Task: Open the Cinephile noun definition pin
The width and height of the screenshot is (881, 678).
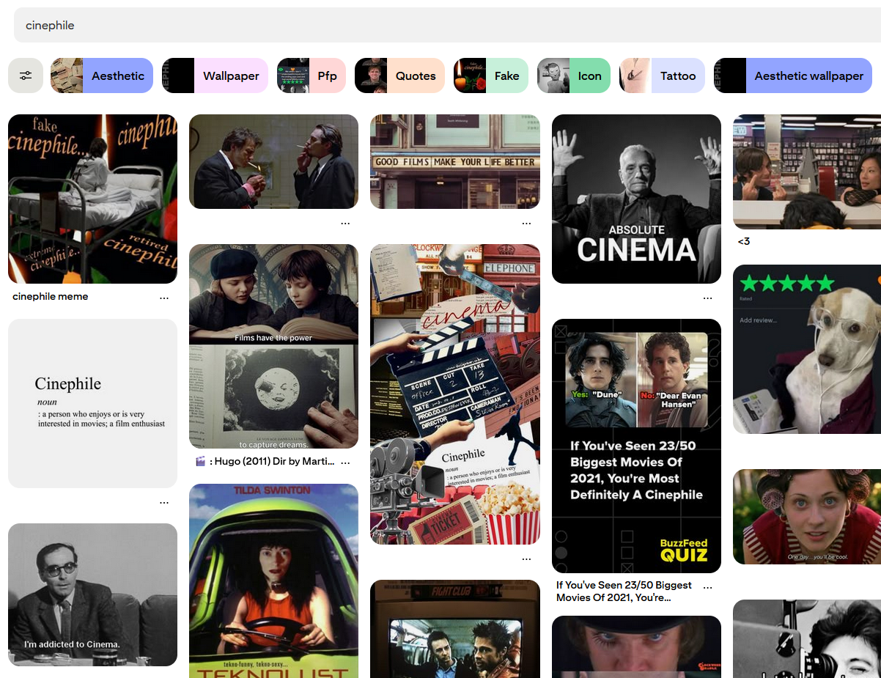Action: pos(92,403)
